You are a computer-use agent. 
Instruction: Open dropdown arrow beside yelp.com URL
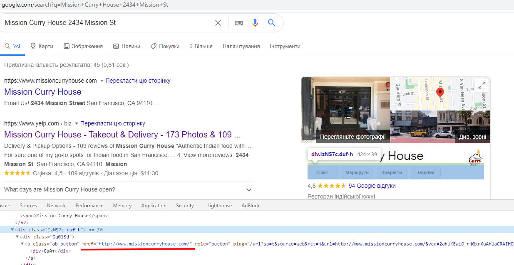click(x=76, y=123)
